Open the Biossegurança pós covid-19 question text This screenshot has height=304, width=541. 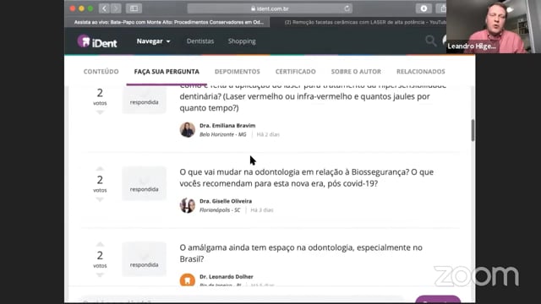pyautogui.click(x=306, y=178)
